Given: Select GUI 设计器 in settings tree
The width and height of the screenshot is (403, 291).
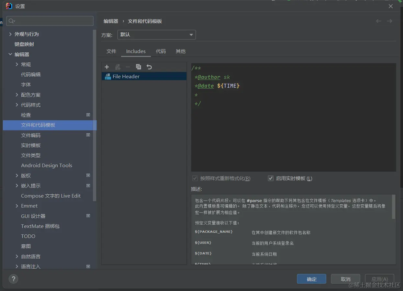Looking at the screenshot, I should click(33, 216).
